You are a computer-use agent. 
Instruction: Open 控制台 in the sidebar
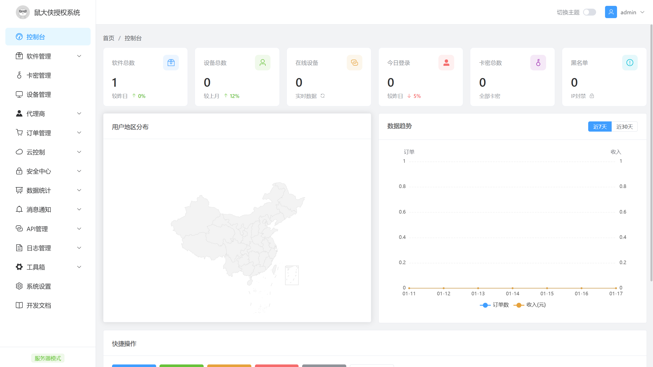pos(35,37)
